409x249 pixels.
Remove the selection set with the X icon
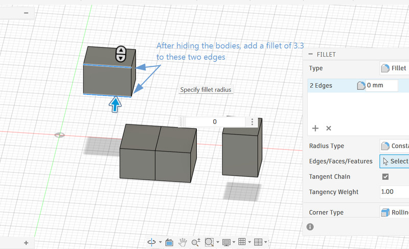pyautogui.click(x=329, y=128)
